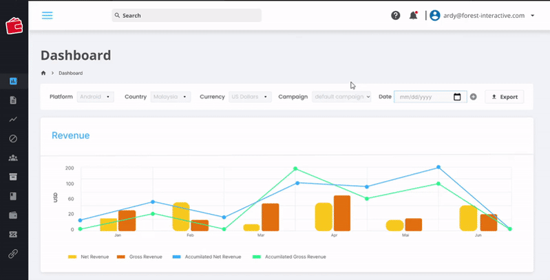Click the Mar green line data point
This screenshot has height=280, width=550.
(x=295, y=169)
